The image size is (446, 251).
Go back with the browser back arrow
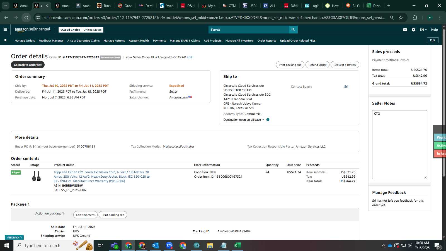click(6, 18)
